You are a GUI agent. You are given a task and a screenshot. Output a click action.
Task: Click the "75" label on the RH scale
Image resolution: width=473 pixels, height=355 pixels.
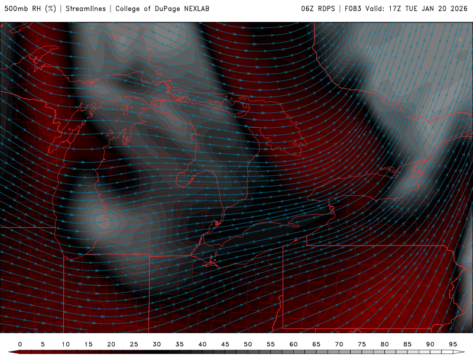point(362,344)
